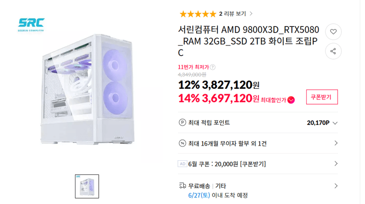Click the percent installment icon
This screenshot has height=204, width=365.
(x=182, y=143)
